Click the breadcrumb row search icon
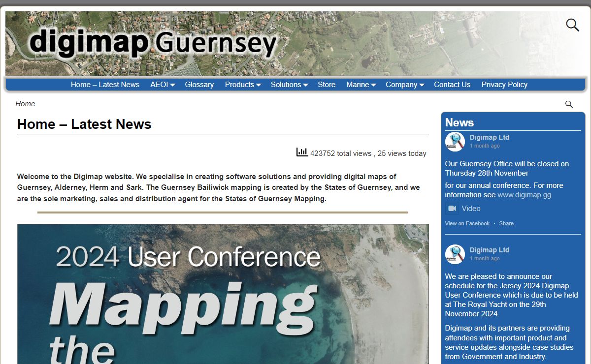Screen dimensions: 591x364 coord(569,104)
